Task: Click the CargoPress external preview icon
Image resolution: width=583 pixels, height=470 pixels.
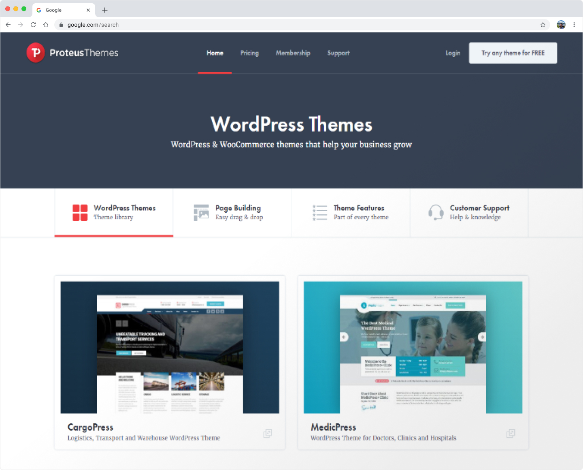Action: pyautogui.click(x=268, y=434)
